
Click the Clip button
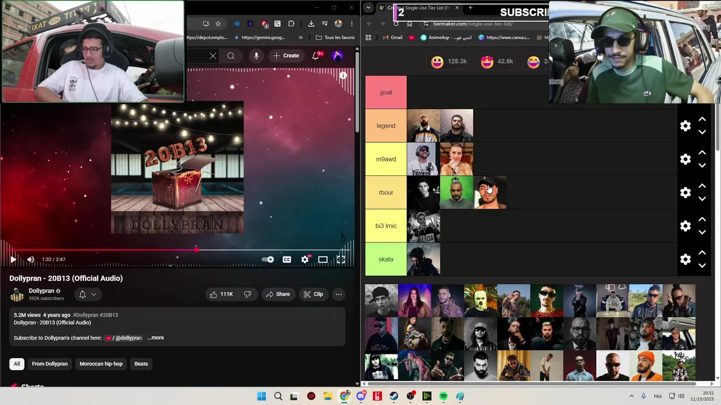[x=313, y=294]
